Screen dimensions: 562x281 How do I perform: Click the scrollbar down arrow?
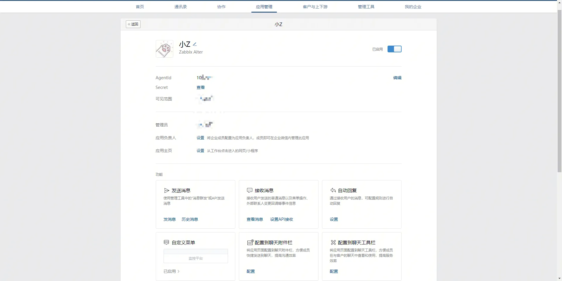click(x=559, y=278)
